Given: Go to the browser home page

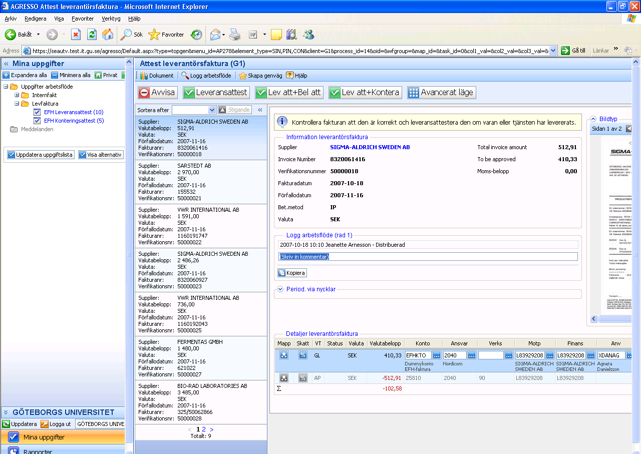Looking at the screenshot, I should 107,35.
